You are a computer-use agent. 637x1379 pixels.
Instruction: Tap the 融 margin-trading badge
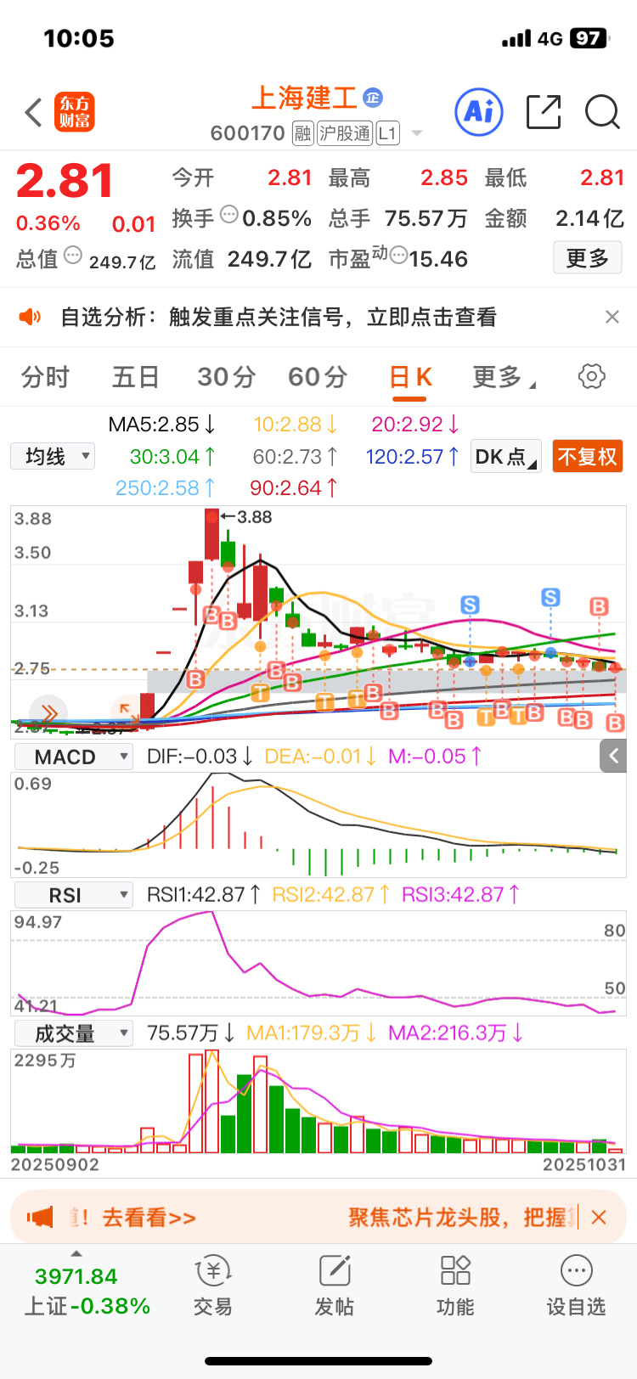pyautogui.click(x=302, y=133)
